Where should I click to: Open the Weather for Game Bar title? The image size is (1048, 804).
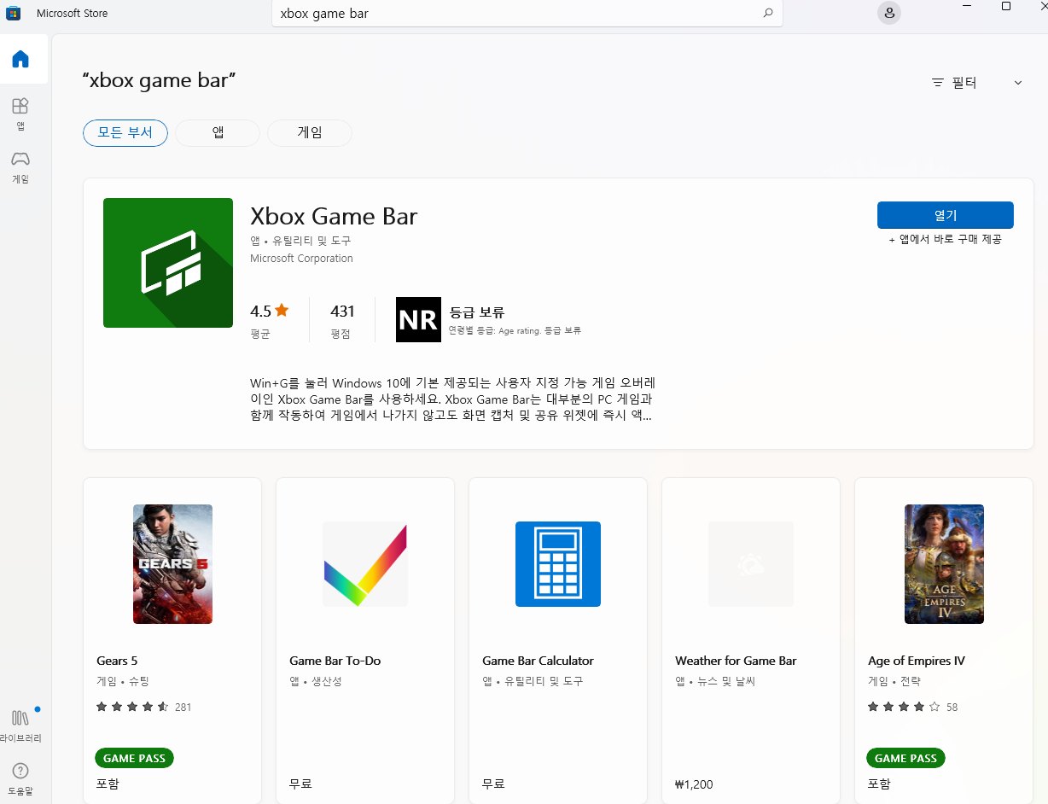pos(736,661)
